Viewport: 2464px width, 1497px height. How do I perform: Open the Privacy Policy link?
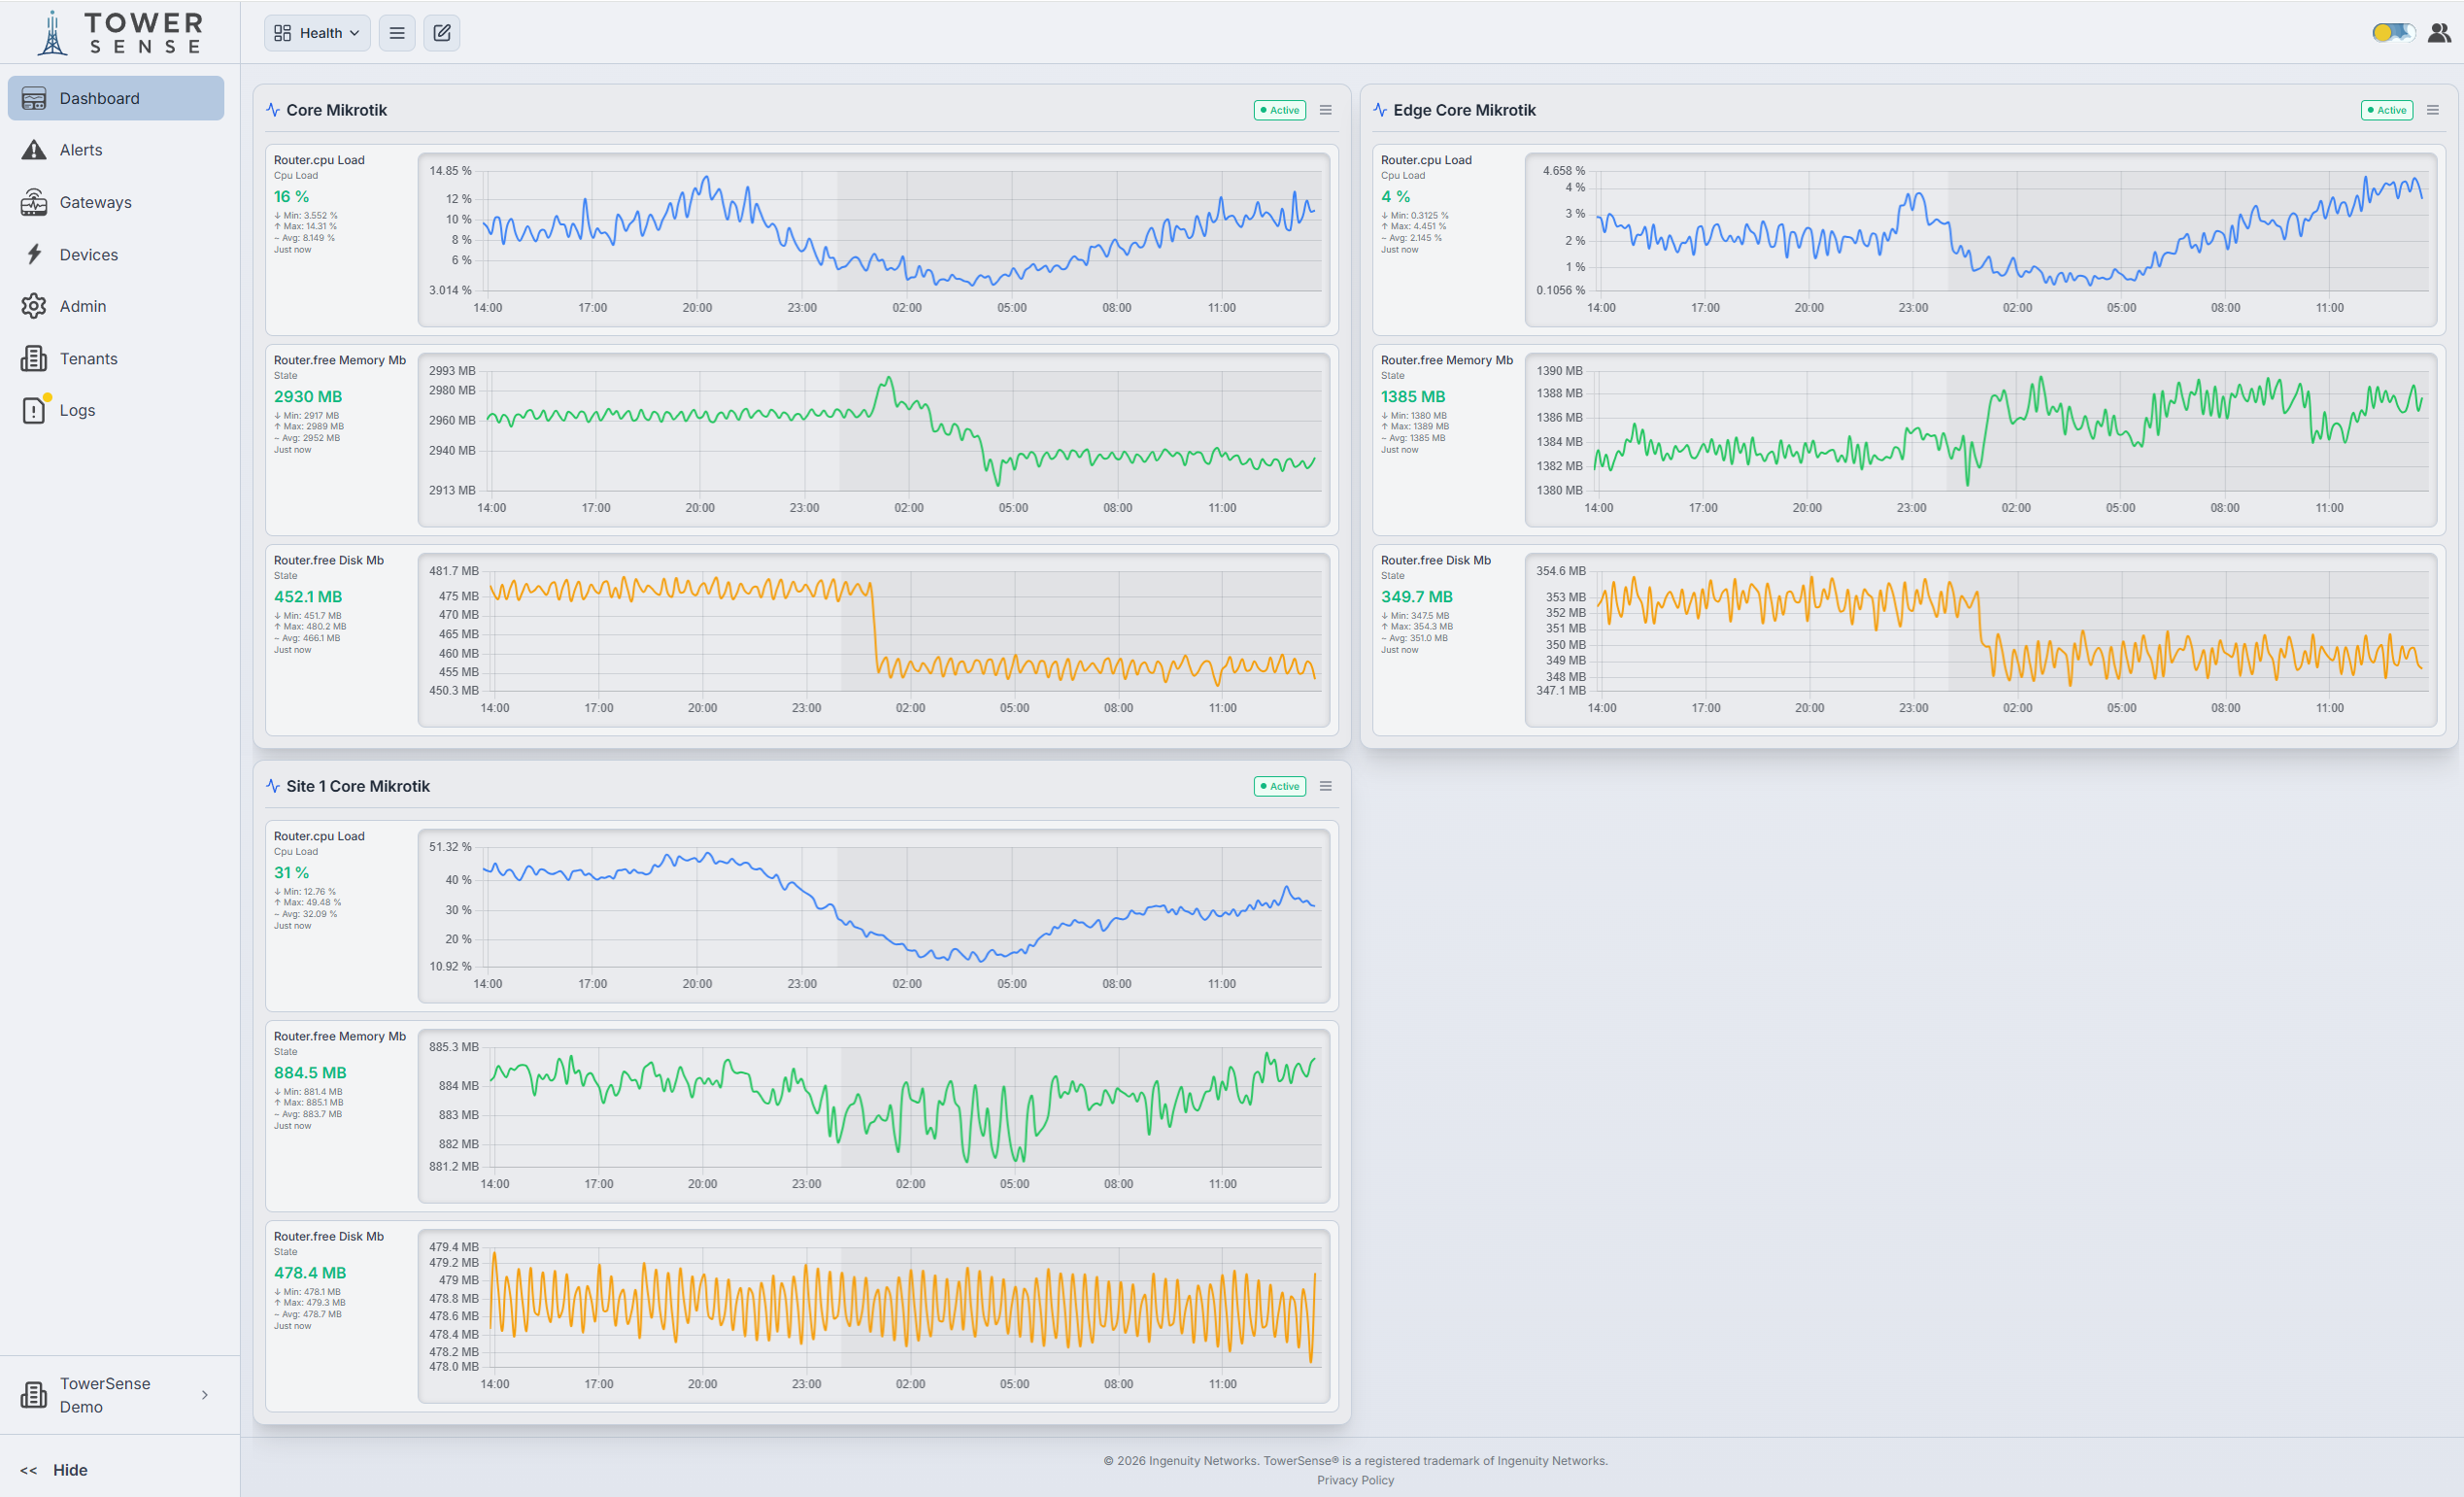point(1355,1480)
